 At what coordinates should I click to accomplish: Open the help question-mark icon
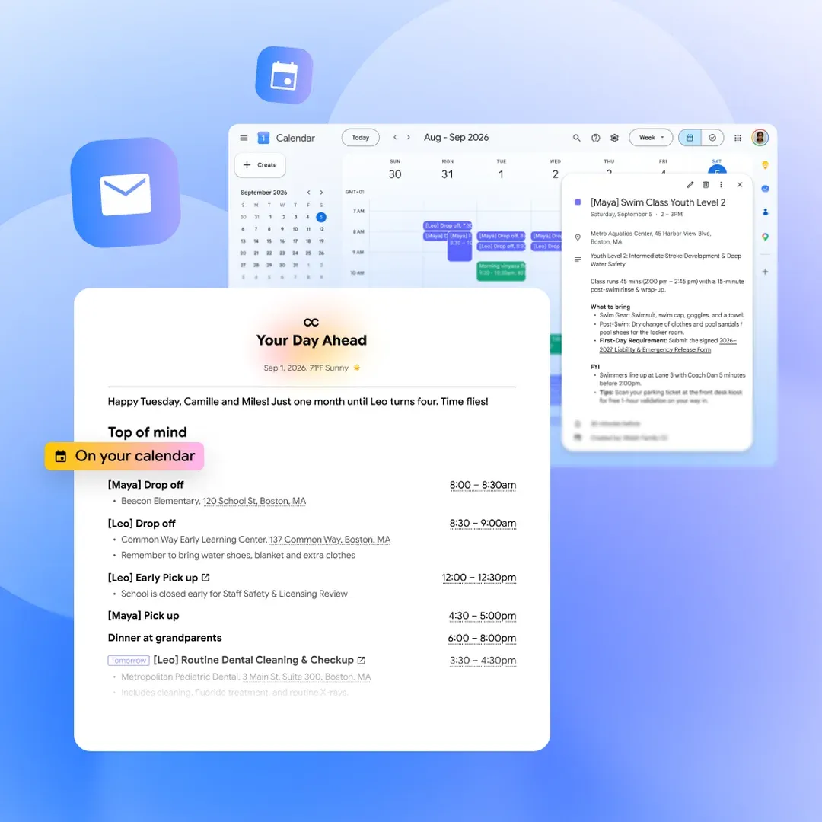coord(595,138)
